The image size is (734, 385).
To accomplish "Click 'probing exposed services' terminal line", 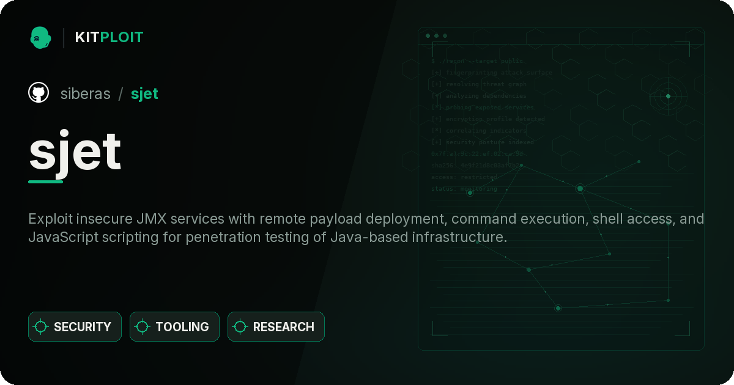I will click(483, 108).
